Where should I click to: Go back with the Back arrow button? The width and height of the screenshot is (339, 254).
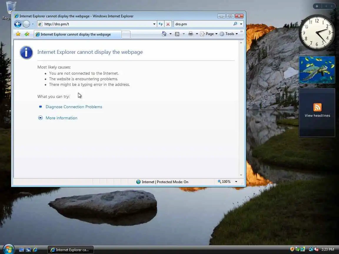[18, 24]
